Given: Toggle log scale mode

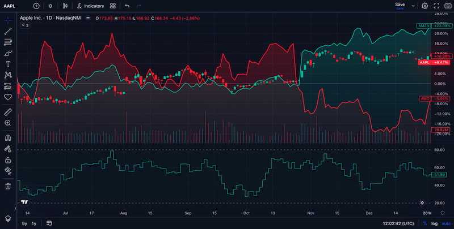Looking at the screenshot, I should pos(434,223).
